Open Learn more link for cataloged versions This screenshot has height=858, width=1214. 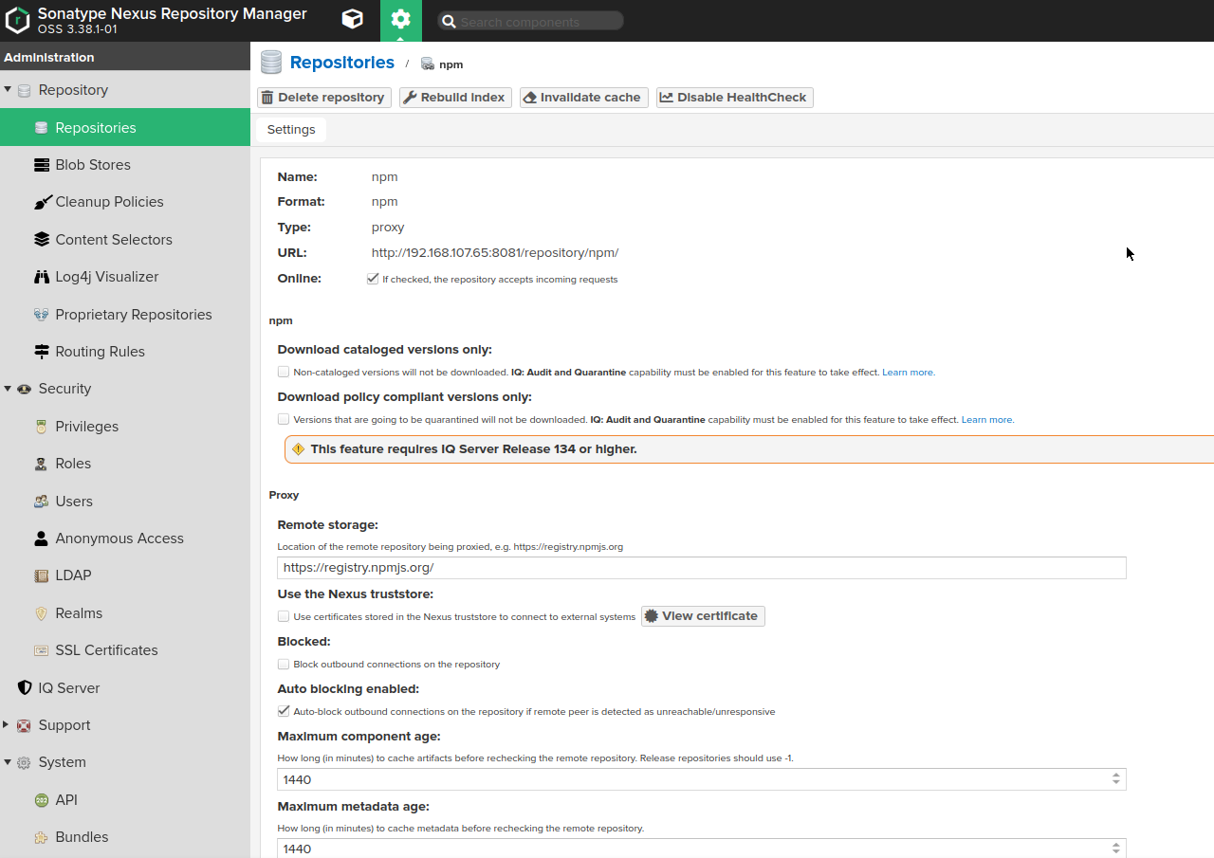[x=909, y=373]
